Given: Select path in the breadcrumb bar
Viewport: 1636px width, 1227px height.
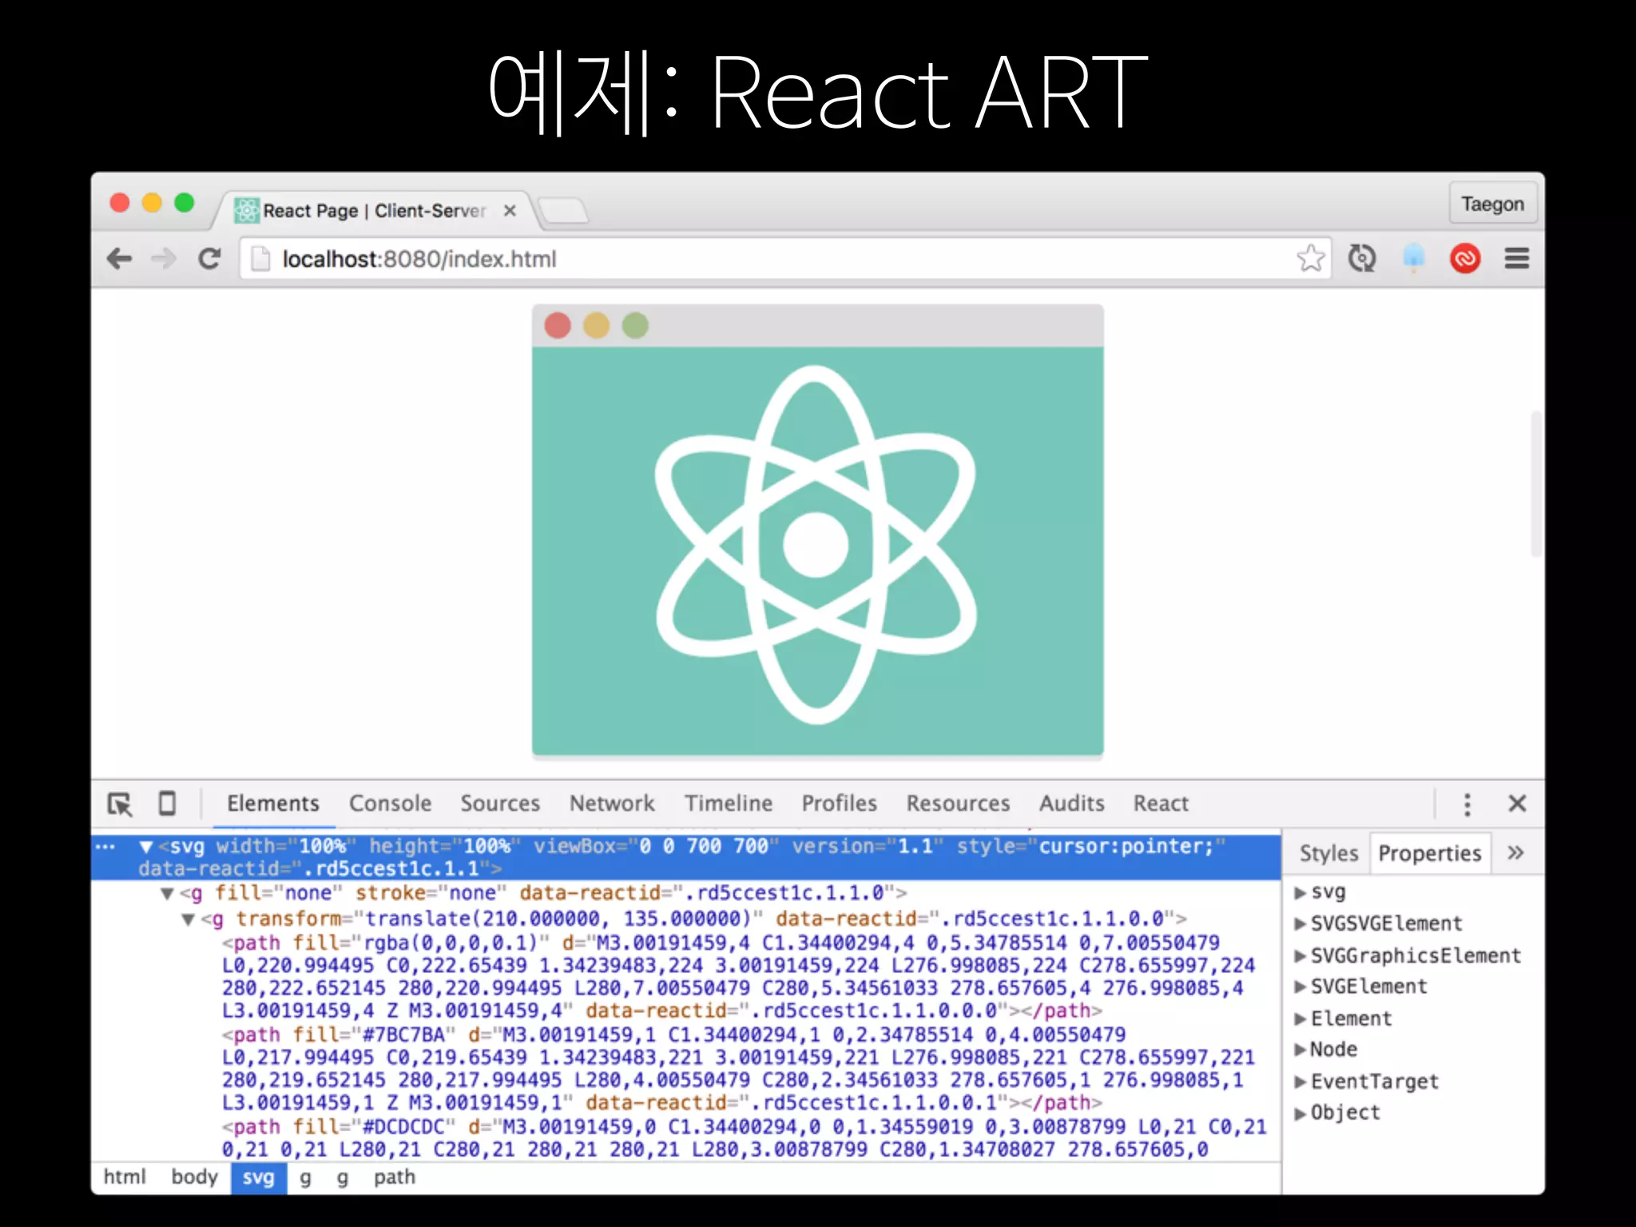Looking at the screenshot, I should pyautogui.click(x=395, y=1178).
